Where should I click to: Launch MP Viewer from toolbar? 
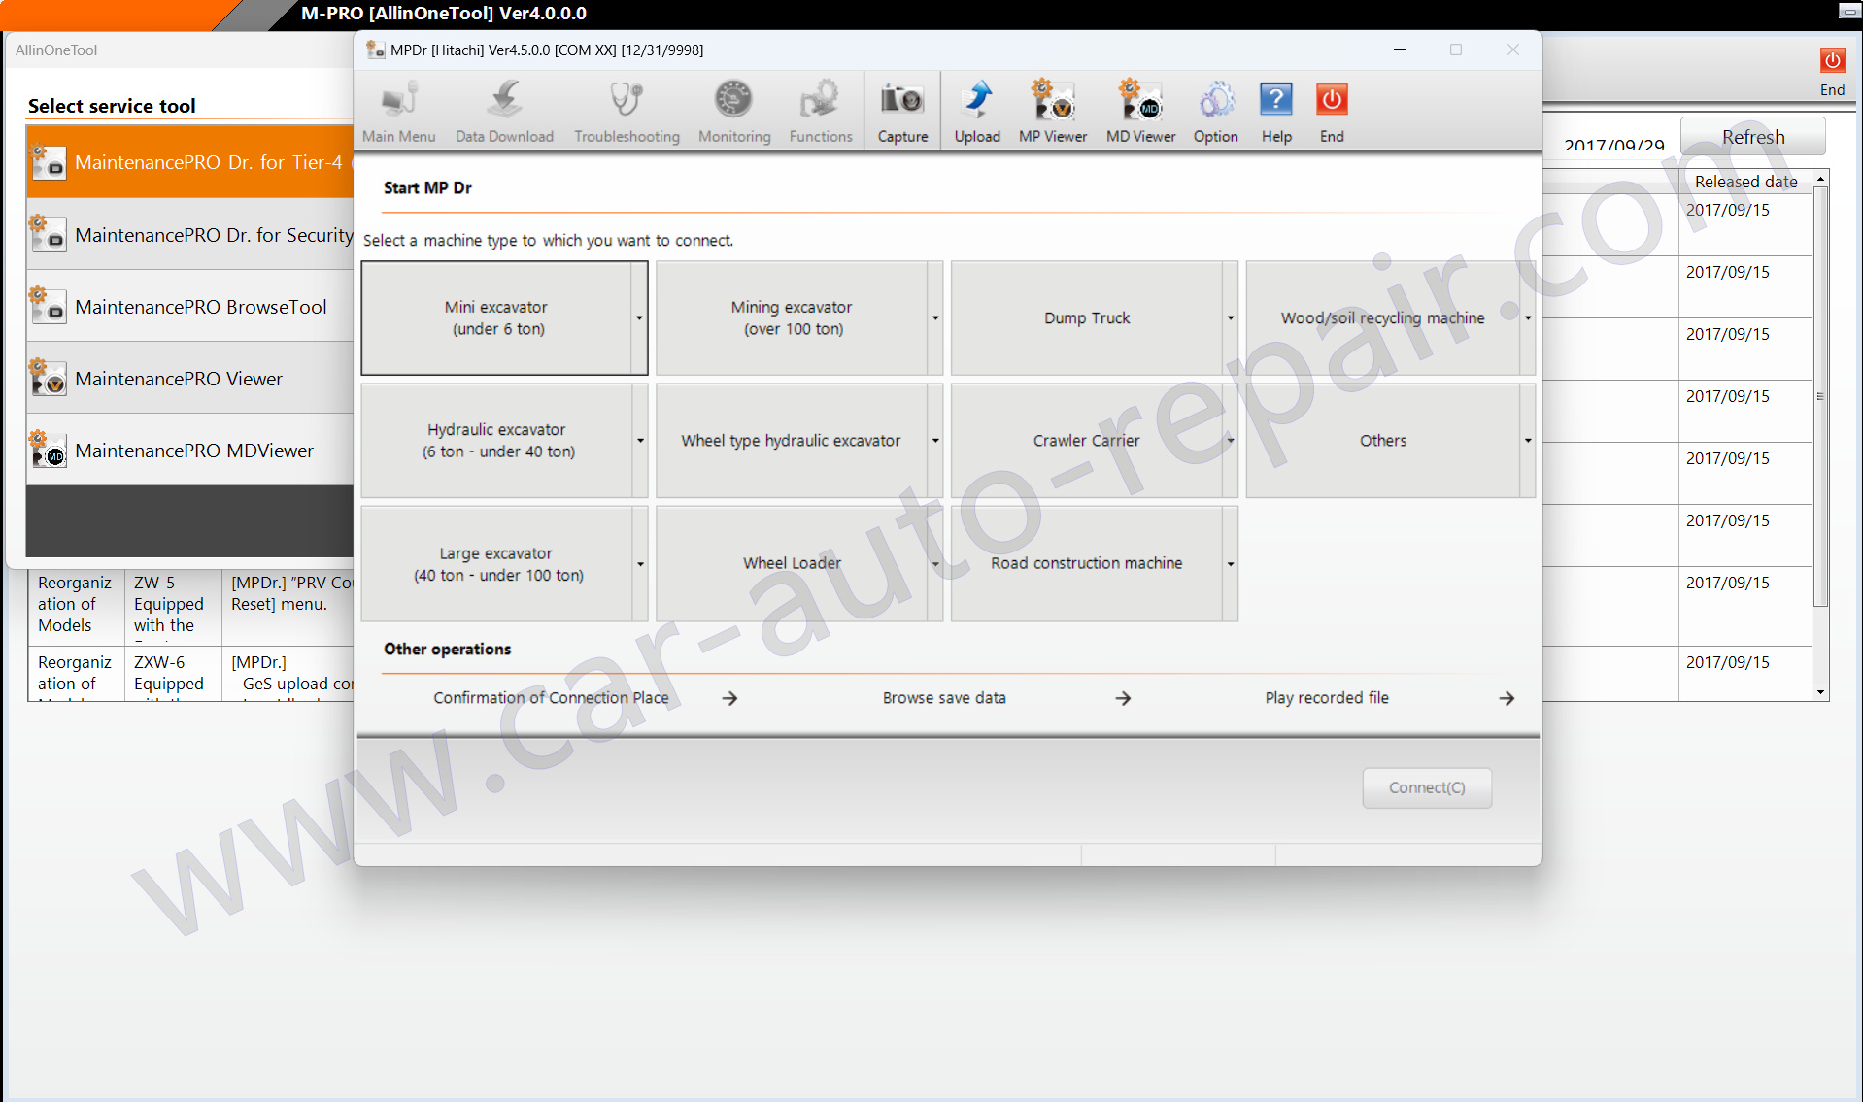pos(1053,113)
